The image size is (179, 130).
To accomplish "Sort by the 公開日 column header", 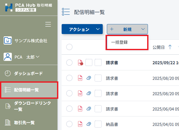I will [x=158, y=47].
